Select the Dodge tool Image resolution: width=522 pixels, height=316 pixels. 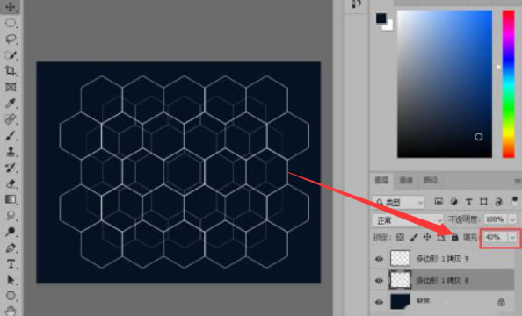coord(11,232)
